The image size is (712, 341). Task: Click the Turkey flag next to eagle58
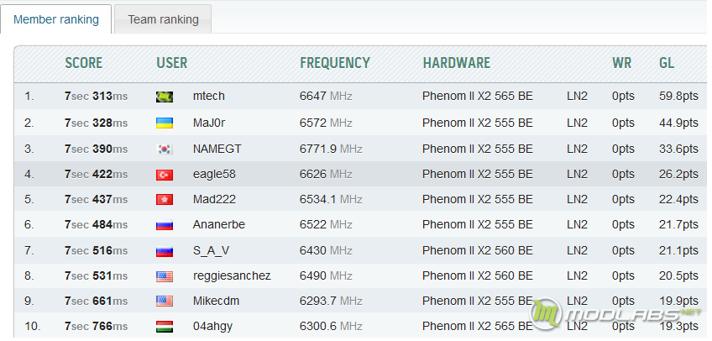(165, 175)
